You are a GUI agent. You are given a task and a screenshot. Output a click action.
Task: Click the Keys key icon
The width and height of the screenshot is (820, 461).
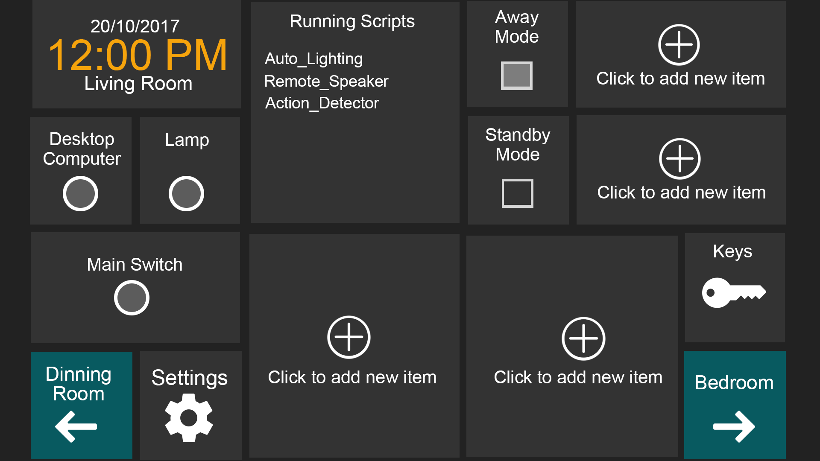point(734,292)
